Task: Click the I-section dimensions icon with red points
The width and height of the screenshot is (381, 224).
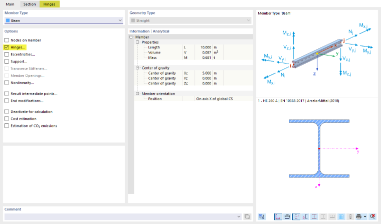Action: 314,216
